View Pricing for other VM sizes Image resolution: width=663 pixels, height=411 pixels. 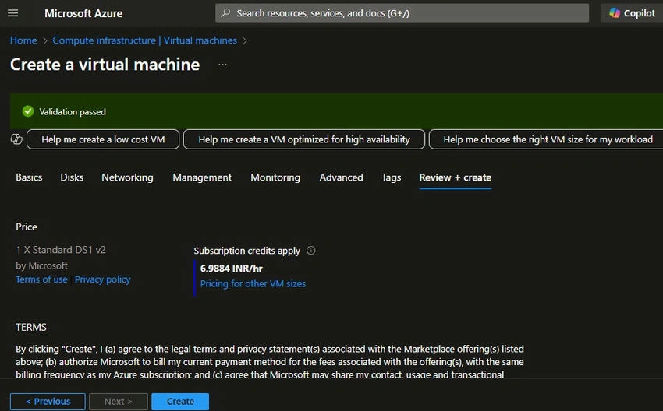(x=253, y=283)
